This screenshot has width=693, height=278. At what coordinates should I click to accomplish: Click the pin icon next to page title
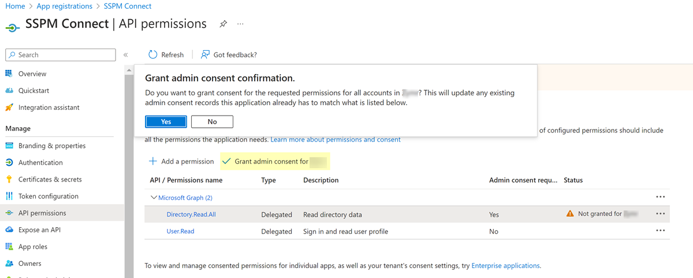pyautogui.click(x=223, y=24)
